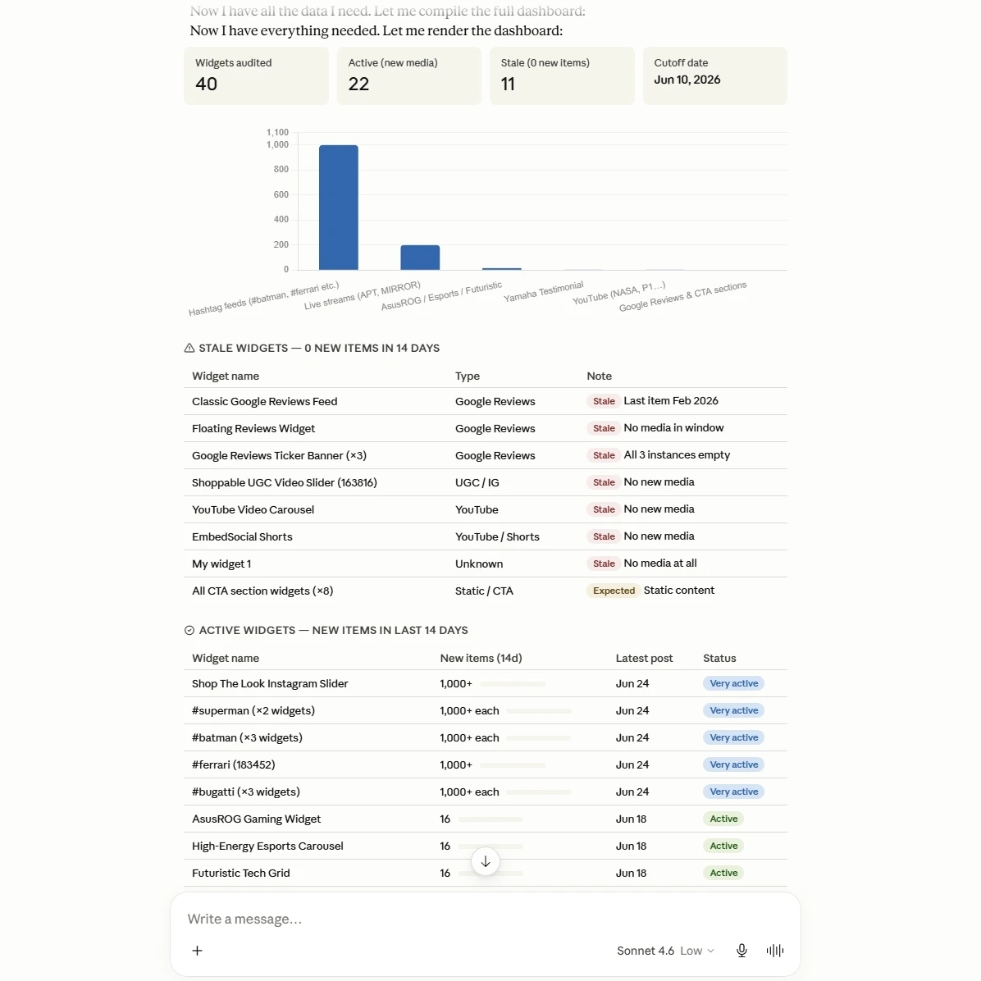981x981 pixels.
Task: Click the AsusROG Gaming Widget row name
Action: coord(256,819)
